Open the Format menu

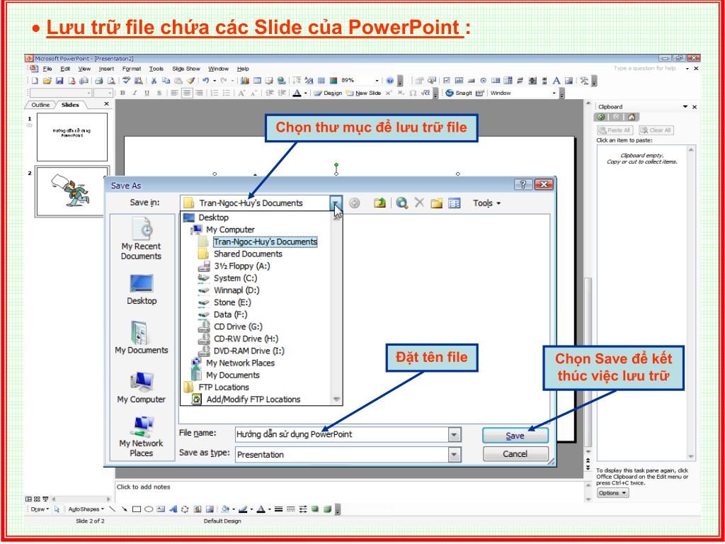click(132, 69)
